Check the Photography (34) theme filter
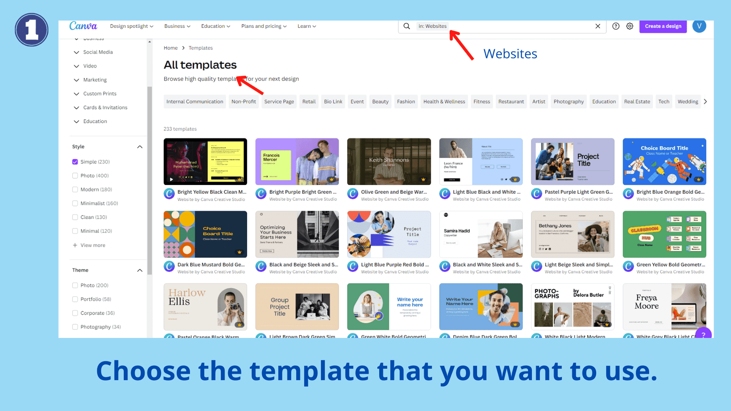731x411 pixels. click(75, 327)
